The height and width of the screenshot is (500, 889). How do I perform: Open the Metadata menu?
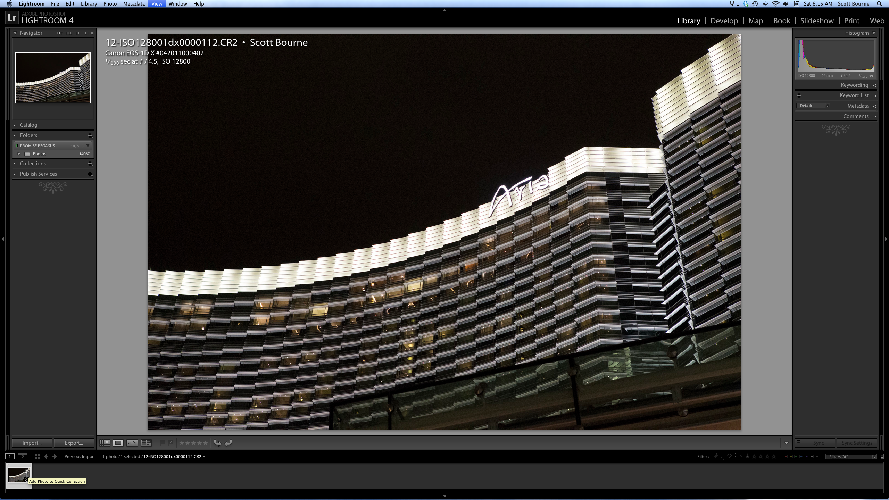(x=134, y=4)
